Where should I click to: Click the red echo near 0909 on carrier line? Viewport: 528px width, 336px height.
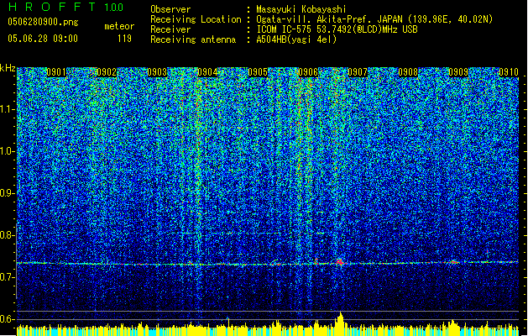(x=453, y=262)
